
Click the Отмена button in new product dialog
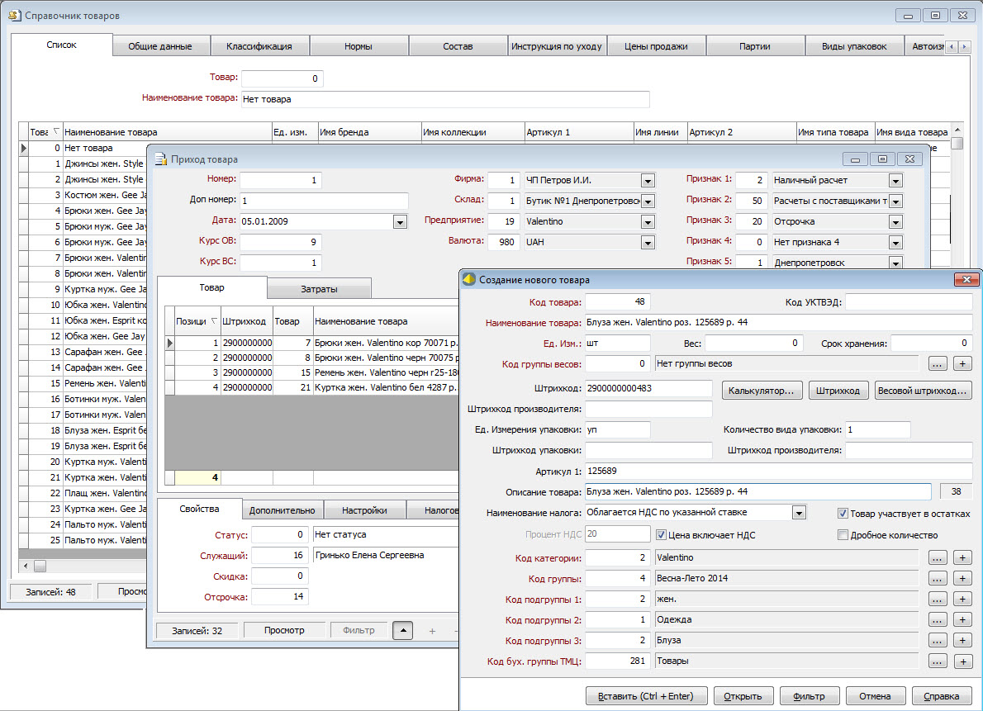[x=875, y=696]
